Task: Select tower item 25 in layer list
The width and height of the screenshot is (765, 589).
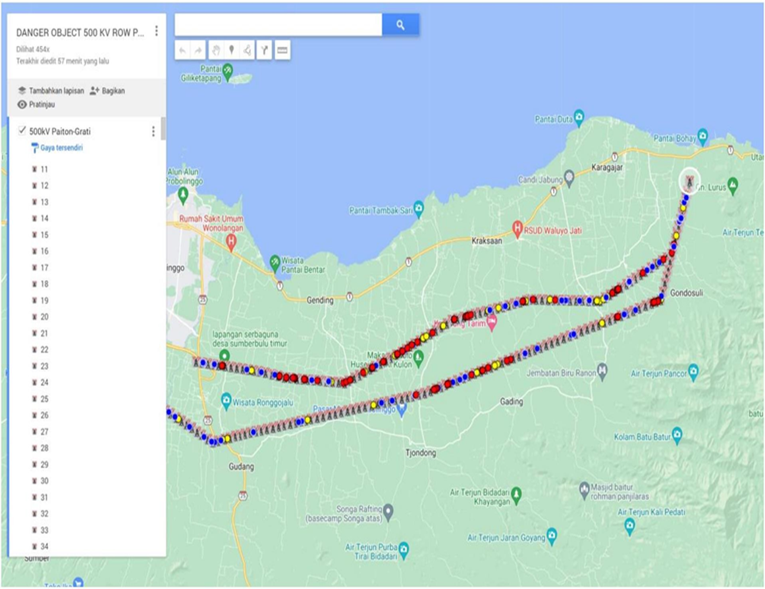Action: click(x=44, y=399)
